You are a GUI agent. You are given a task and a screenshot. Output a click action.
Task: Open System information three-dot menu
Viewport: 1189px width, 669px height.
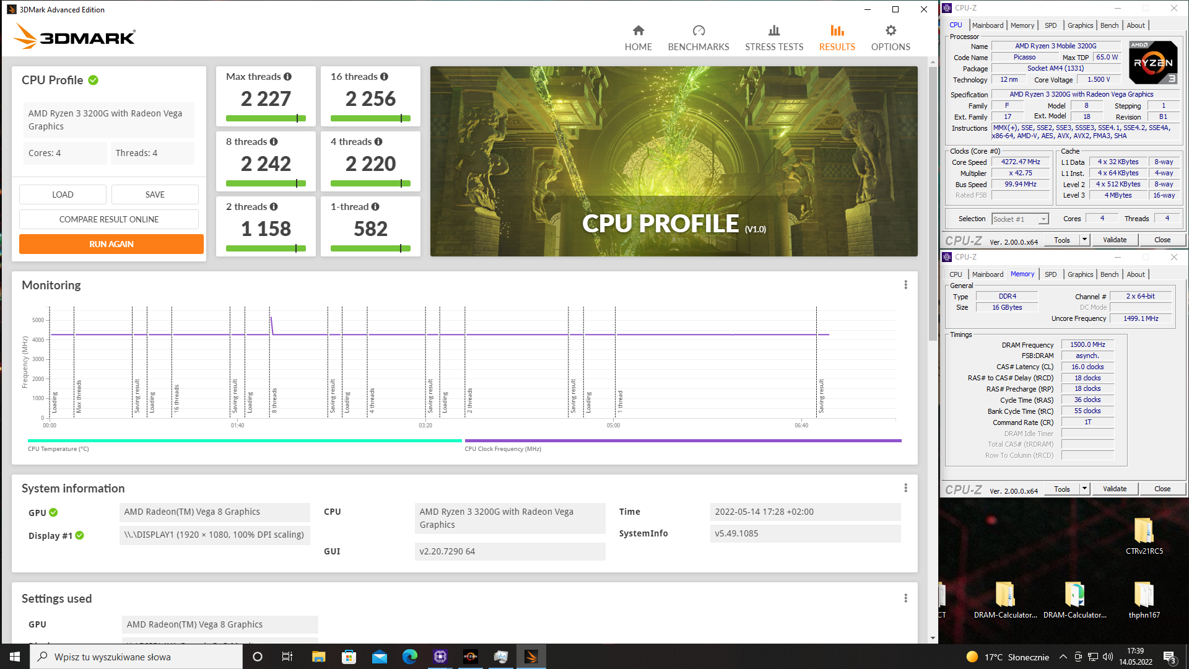[905, 488]
